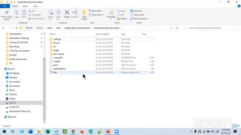Click the Edit ribbon button
The height and width of the screenshot is (135, 241).
[x=120, y=15]
